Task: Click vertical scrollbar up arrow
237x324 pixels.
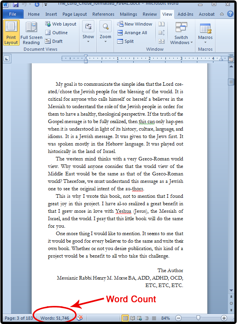Action: [x=231, y=66]
